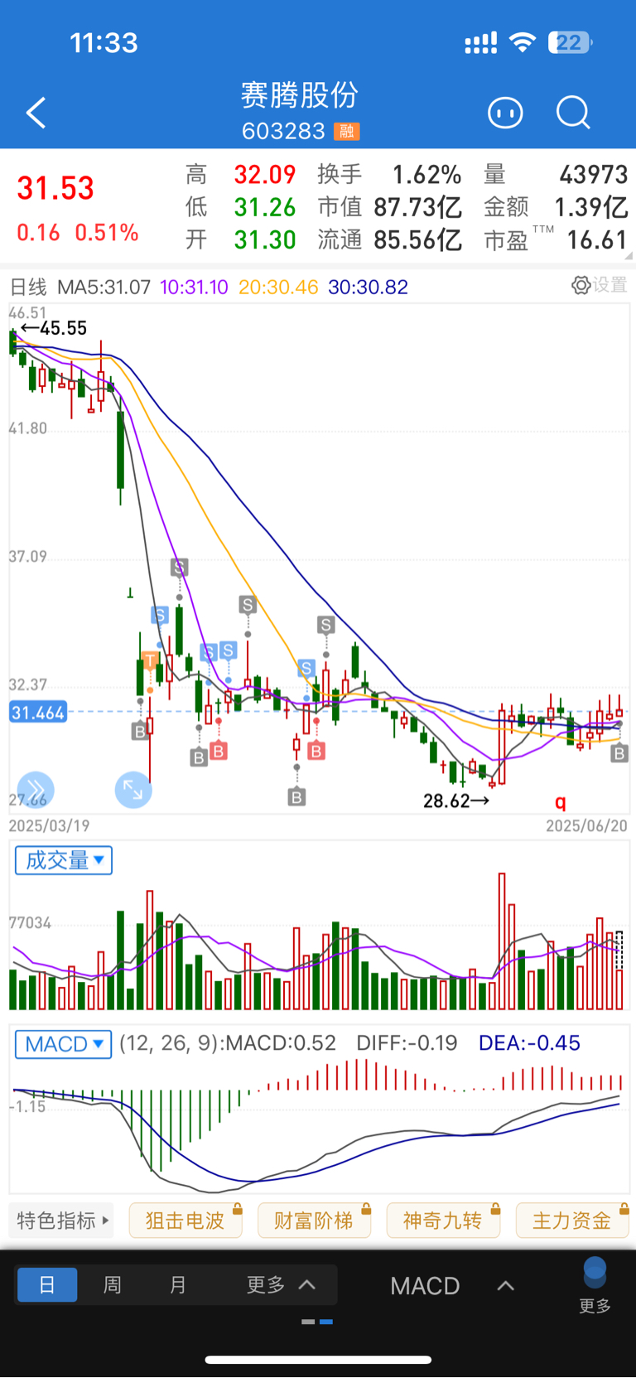Tap the 28.62 low annotation
This screenshot has width=636, height=1378.
pos(456,800)
